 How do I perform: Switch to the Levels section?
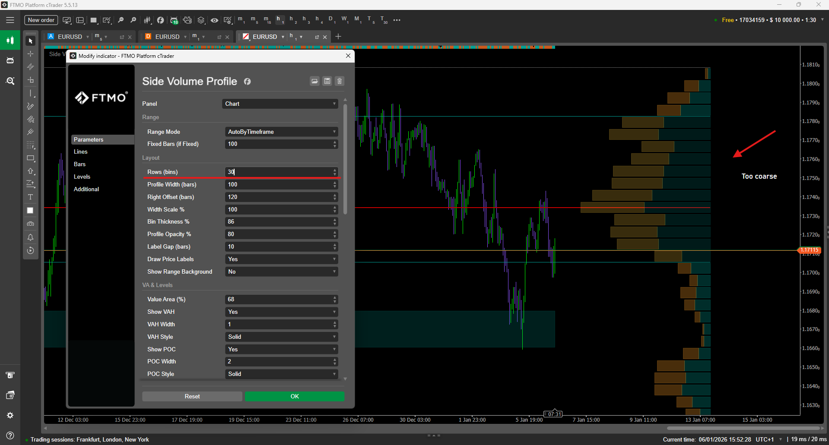82,177
